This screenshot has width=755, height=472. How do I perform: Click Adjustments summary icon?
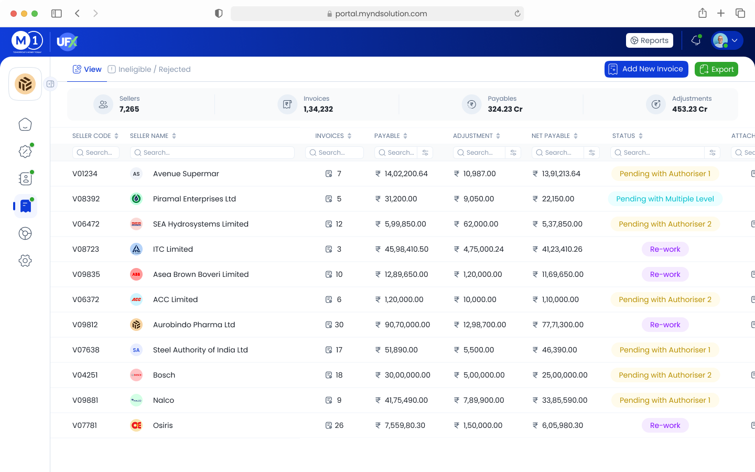pyautogui.click(x=656, y=104)
